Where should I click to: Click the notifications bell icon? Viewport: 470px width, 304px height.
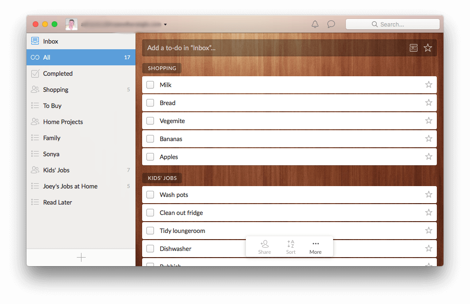coord(315,24)
